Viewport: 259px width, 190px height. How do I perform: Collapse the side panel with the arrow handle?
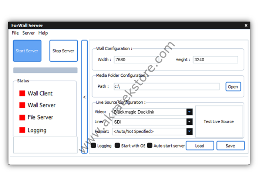tap(84, 97)
